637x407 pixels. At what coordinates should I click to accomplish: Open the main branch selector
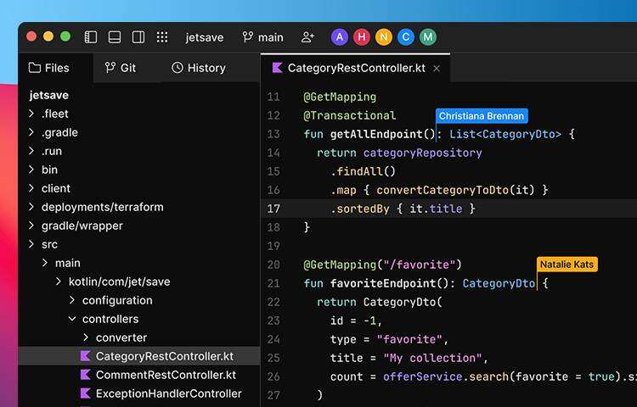click(262, 37)
